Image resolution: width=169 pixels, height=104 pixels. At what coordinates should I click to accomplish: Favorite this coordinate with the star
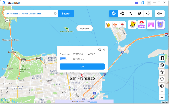(x=100, y=50)
